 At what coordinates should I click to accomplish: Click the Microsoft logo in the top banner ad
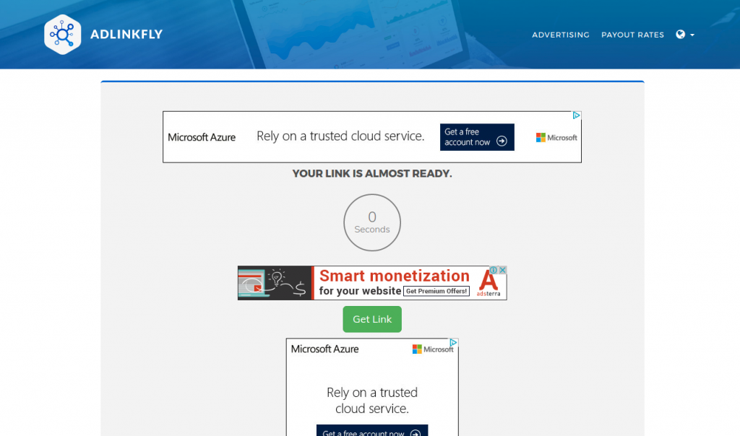tap(556, 137)
